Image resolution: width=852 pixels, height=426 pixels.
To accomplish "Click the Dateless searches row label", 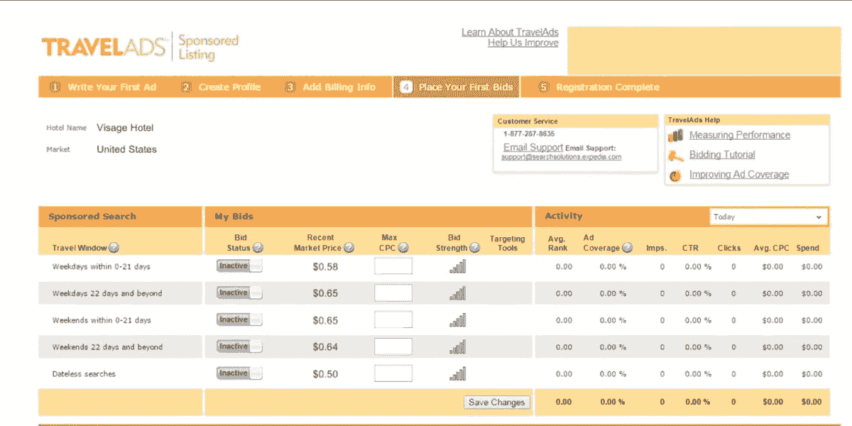I will tap(84, 374).
